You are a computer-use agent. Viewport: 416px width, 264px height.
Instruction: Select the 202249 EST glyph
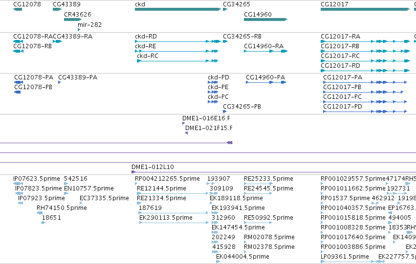coord(215,242)
